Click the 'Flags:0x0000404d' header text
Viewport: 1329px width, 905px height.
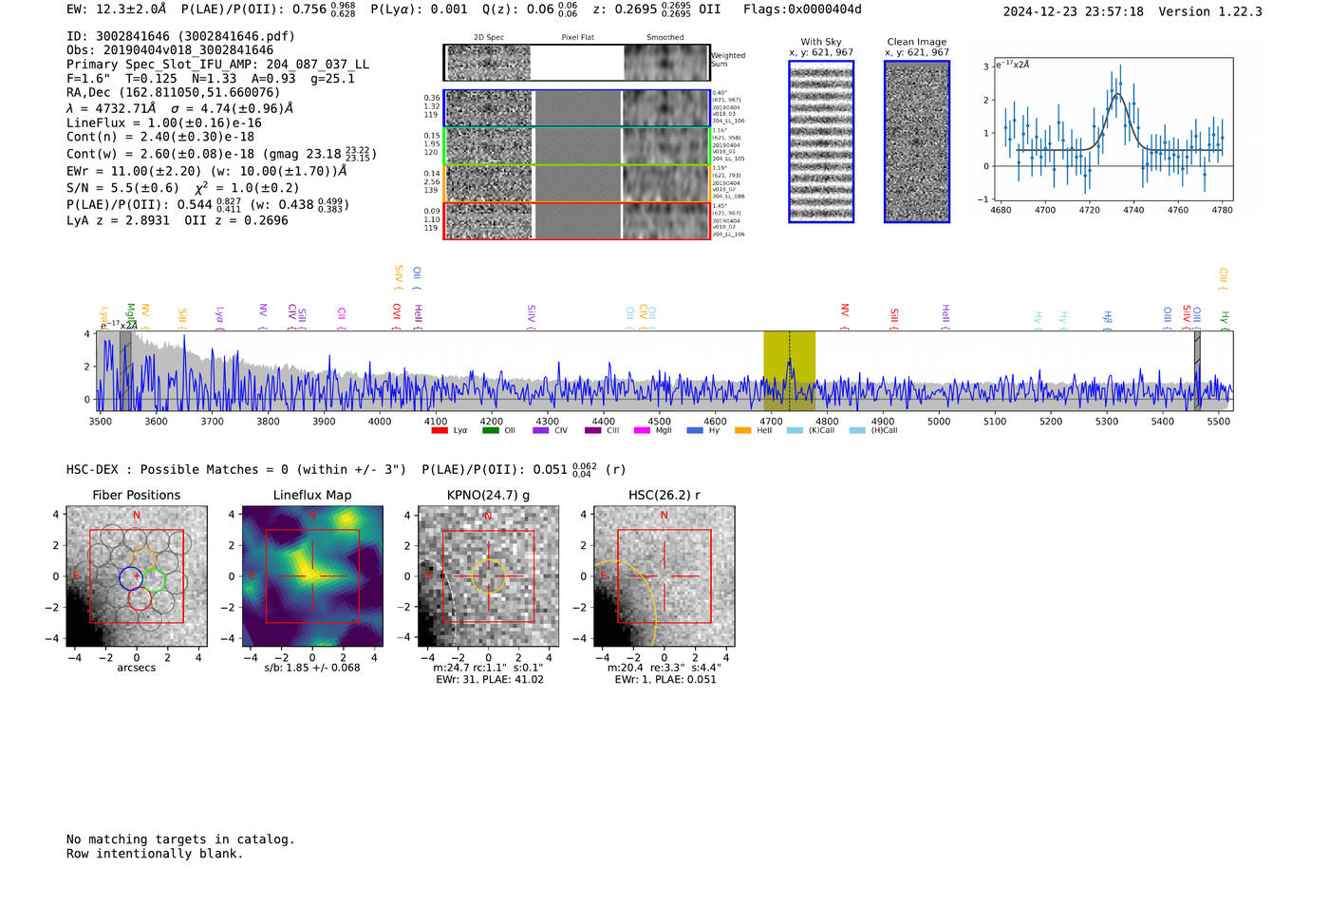(802, 9)
